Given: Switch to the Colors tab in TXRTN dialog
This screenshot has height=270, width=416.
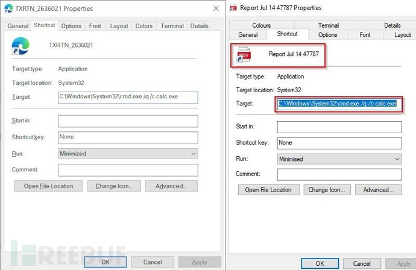Looking at the screenshot, I should click(x=144, y=26).
